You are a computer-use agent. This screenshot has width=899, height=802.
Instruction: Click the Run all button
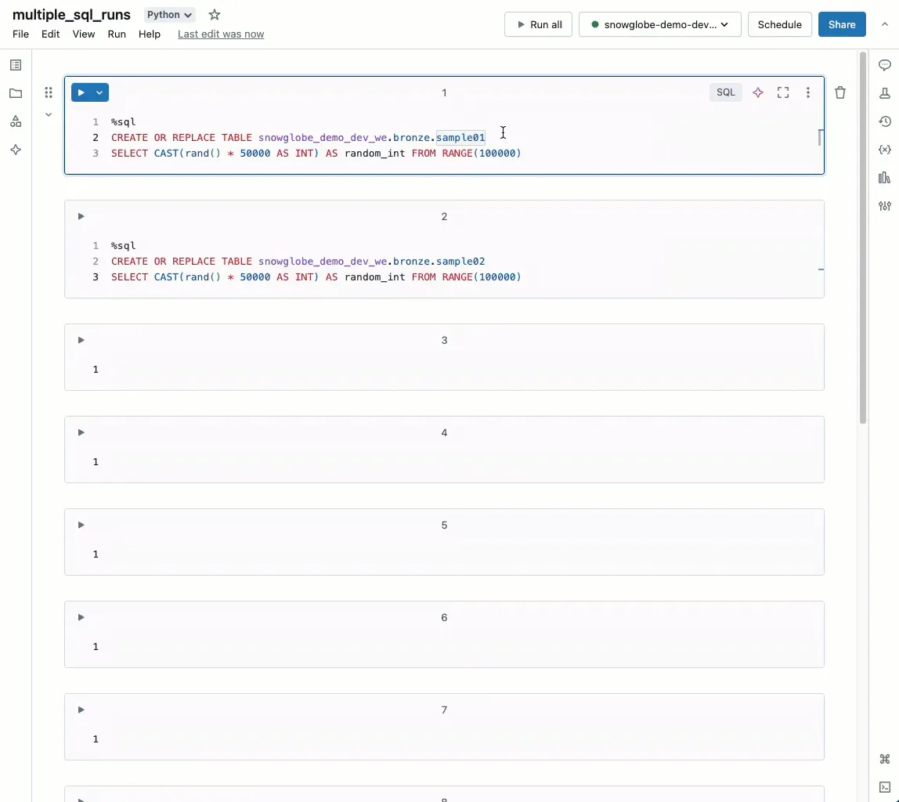pos(538,24)
